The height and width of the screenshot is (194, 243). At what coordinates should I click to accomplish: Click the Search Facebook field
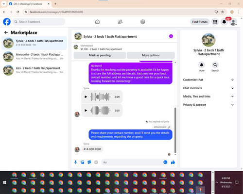[x=39, y=22]
